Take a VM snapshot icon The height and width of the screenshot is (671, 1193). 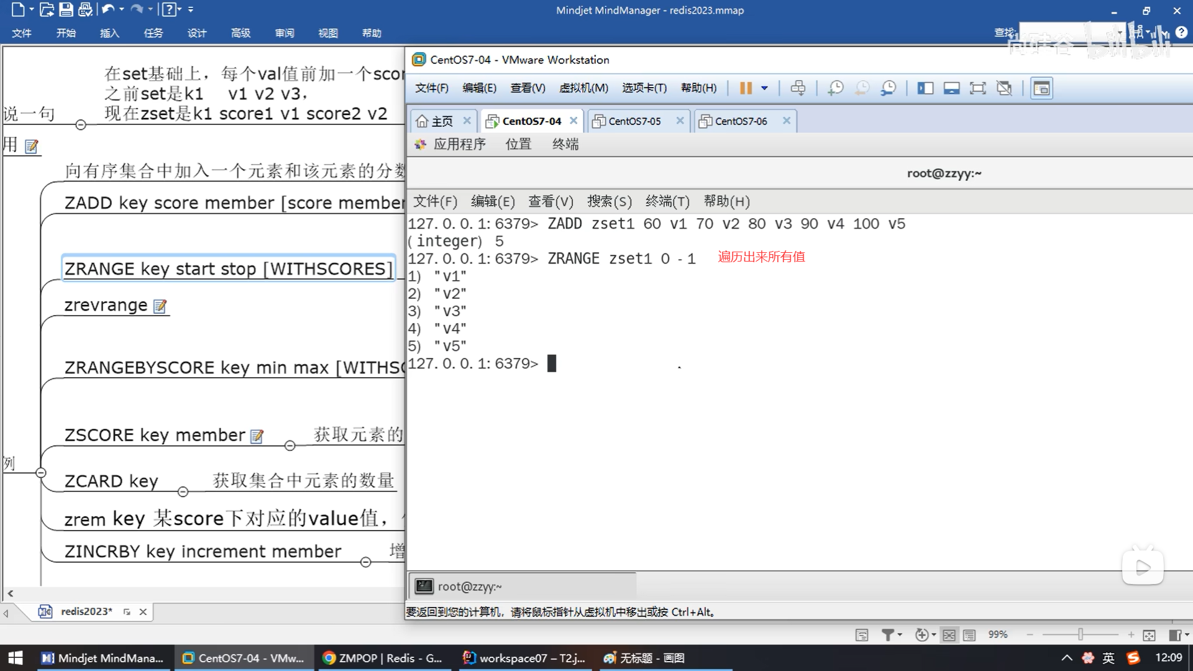click(836, 88)
